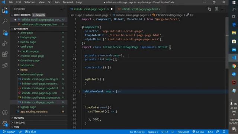Click the editor vertical scrollbar
The height and width of the screenshot is (134, 238).
pos(227,42)
